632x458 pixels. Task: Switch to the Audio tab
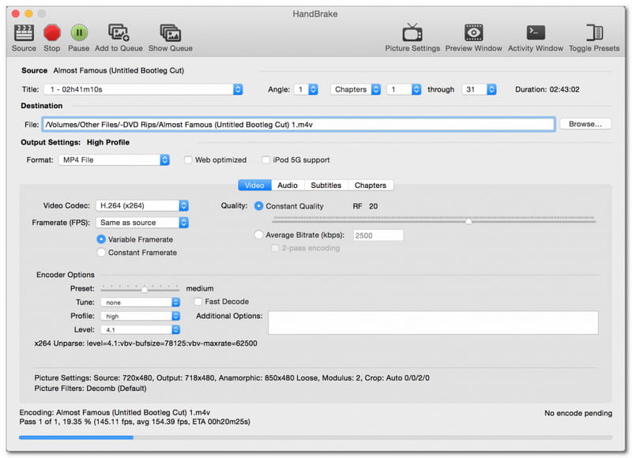(x=288, y=186)
